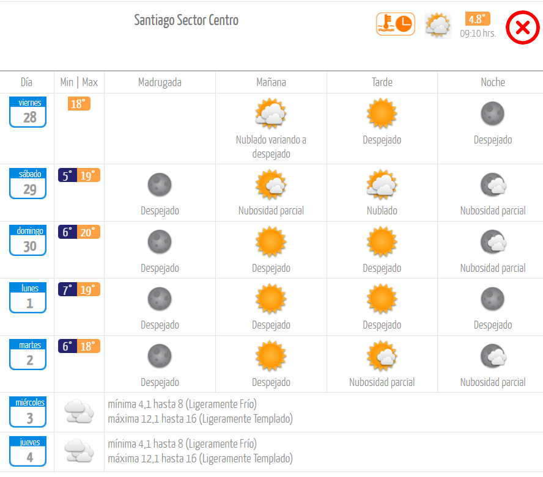Screen dimensions: 543x477
Task: Select the domingo 30 day tile
Action: [28, 241]
